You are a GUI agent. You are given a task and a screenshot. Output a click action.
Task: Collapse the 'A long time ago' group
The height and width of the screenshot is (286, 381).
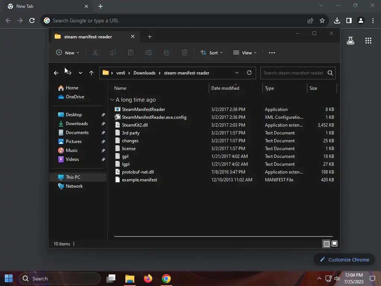(112, 100)
